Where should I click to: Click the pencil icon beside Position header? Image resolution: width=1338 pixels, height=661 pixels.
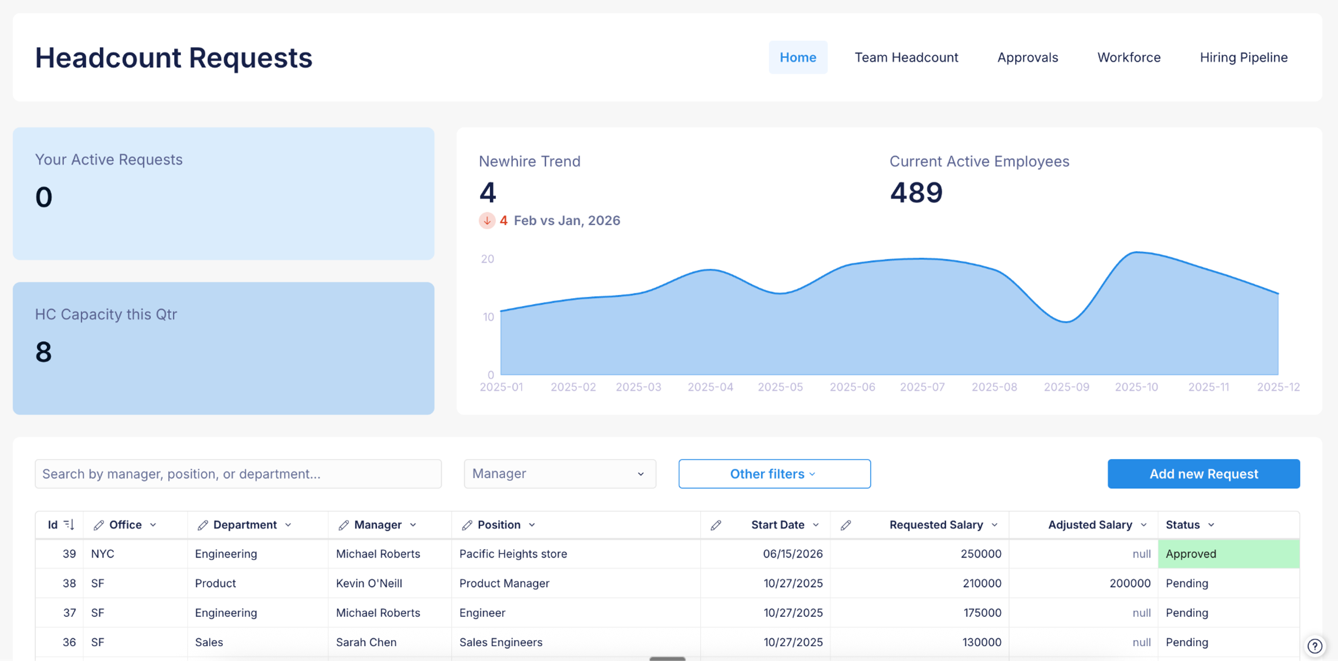(467, 525)
